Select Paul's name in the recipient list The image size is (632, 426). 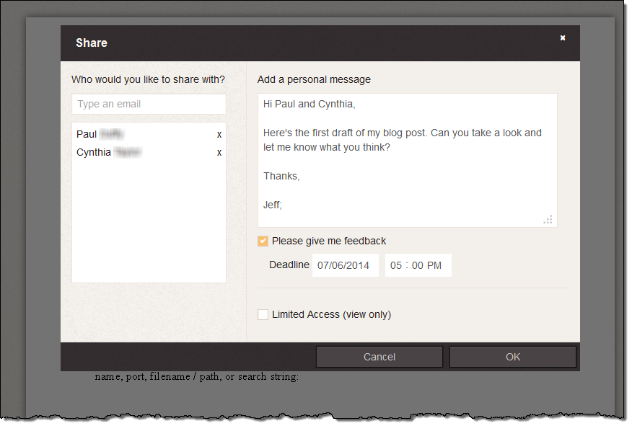click(x=87, y=134)
